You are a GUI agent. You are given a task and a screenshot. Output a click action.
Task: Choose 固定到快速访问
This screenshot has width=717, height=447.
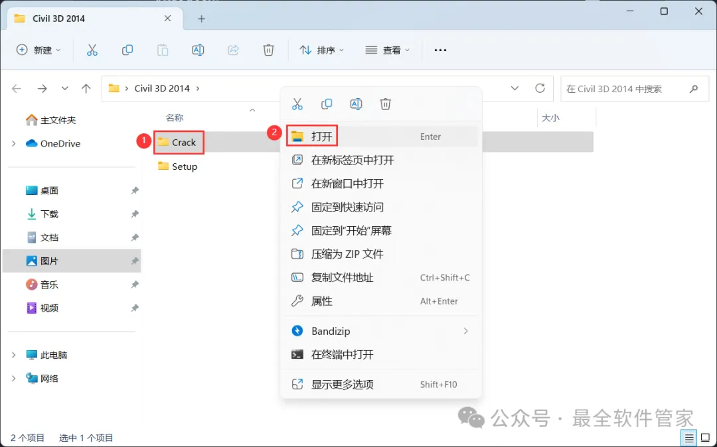click(381, 207)
